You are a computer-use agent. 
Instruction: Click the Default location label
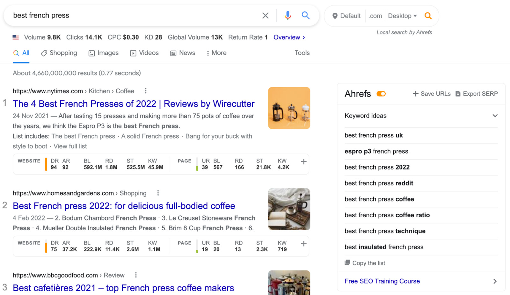point(350,16)
